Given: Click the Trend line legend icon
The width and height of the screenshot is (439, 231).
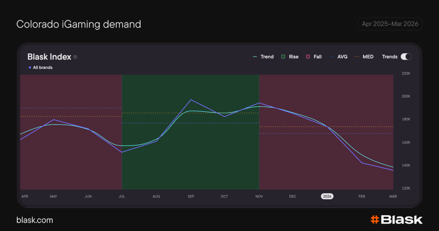Looking at the screenshot, I should point(255,57).
